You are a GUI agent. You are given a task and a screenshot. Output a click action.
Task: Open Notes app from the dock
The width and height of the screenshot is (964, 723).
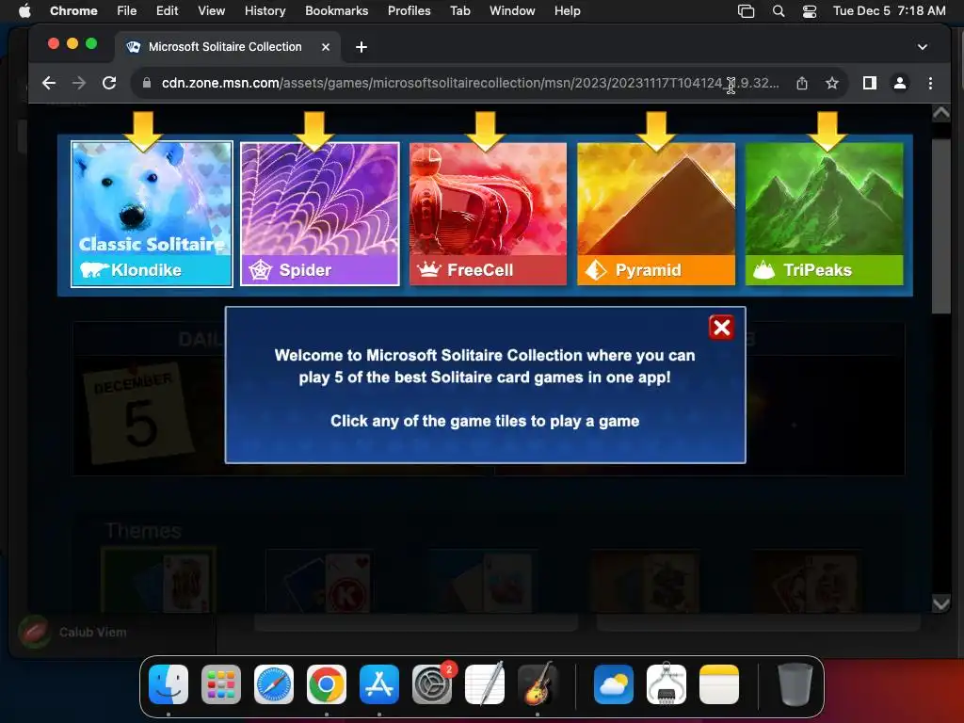coord(718,684)
